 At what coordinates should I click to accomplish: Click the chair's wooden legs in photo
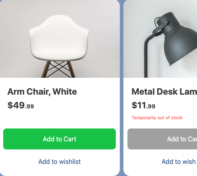click(x=58, y=69)
